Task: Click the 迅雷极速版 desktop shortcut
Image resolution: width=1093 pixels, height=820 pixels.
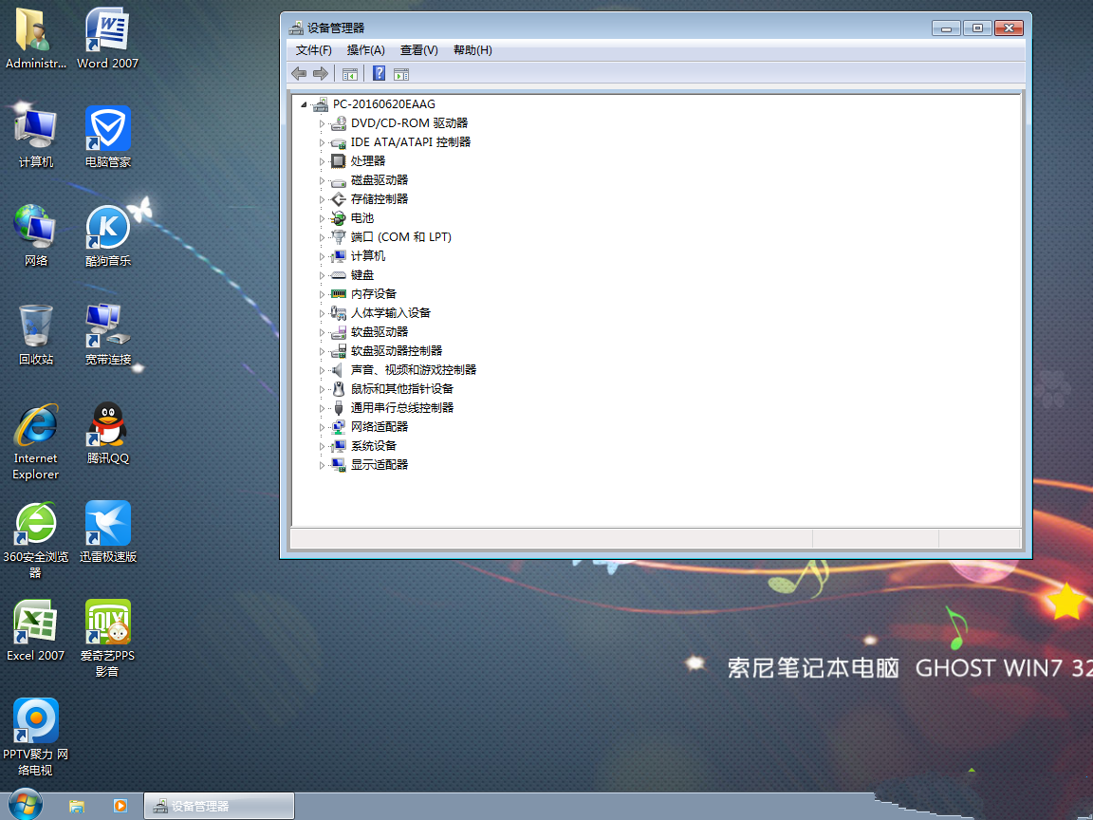Action: pos(108,532)
